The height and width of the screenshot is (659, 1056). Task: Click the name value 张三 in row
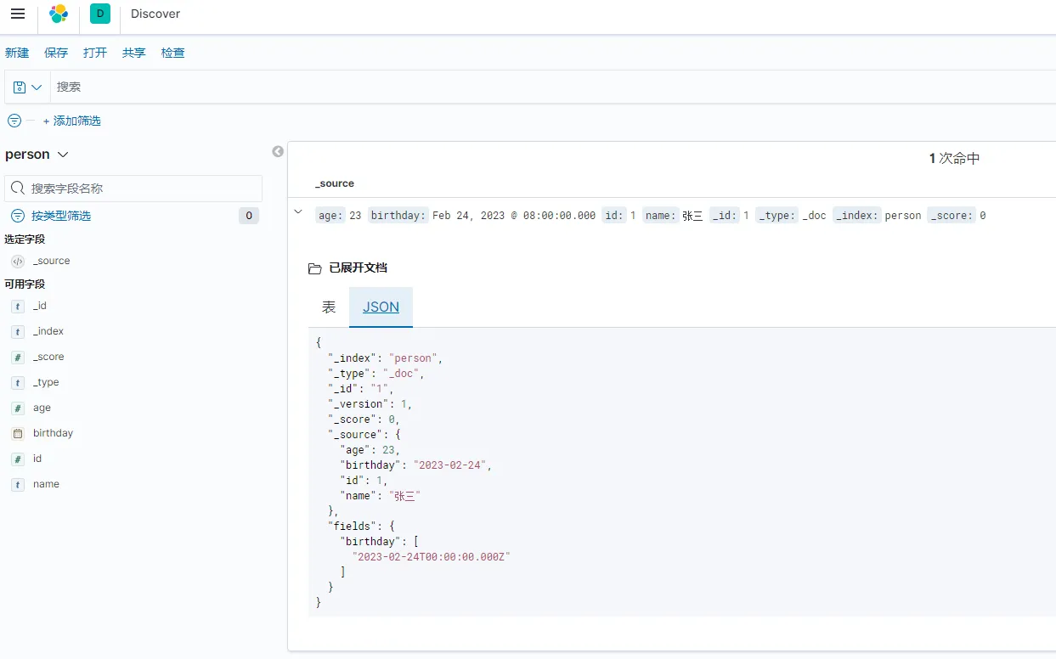pyautogui.click(x=692, y=216)
